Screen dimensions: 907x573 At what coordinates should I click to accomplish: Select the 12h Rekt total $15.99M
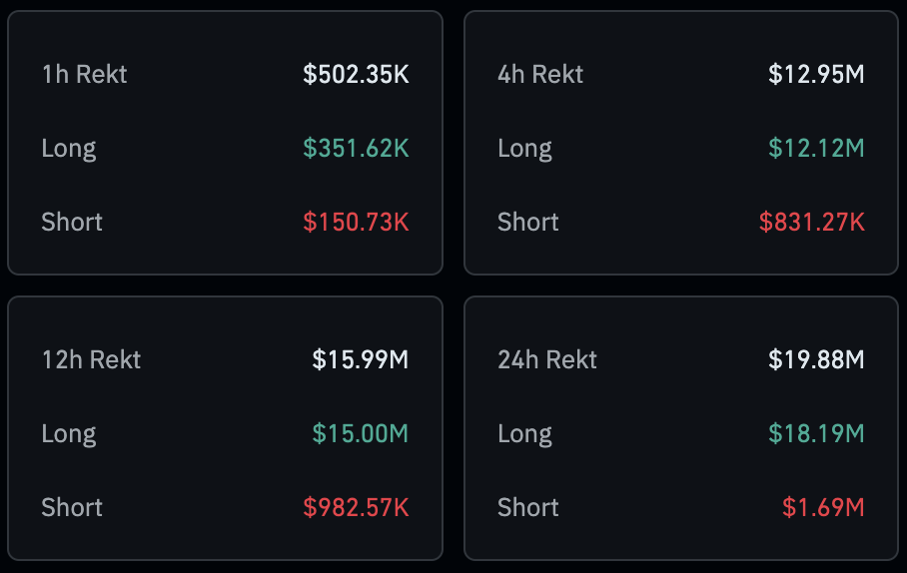pos(360,359)
